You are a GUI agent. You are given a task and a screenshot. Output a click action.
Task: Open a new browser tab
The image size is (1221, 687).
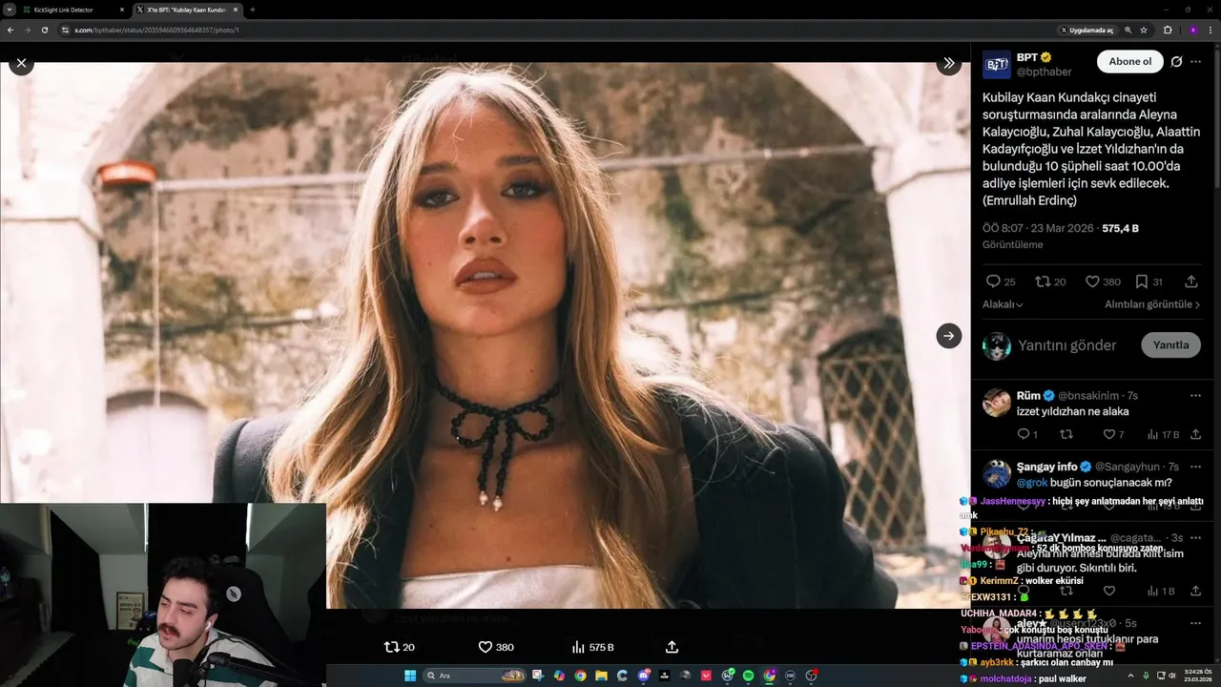[252, 10]
